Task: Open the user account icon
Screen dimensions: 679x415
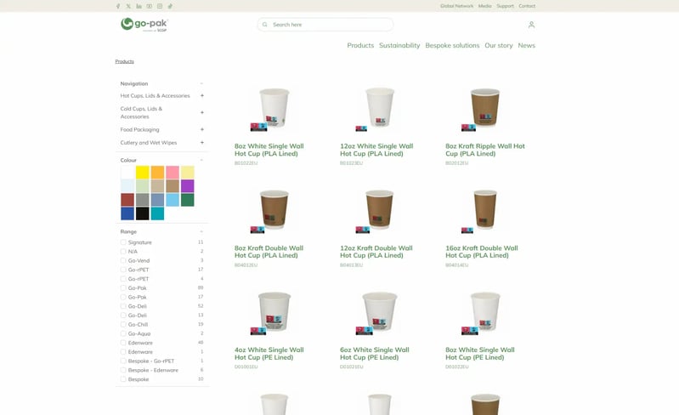Action: click(x=531, y=25)
